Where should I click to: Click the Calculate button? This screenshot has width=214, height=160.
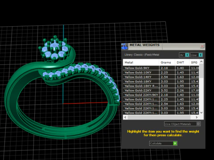[163, 143]
